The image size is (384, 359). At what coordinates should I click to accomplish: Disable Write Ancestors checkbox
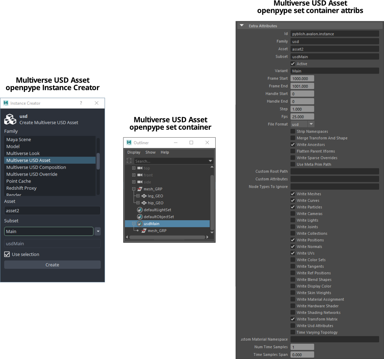(293, 145)
